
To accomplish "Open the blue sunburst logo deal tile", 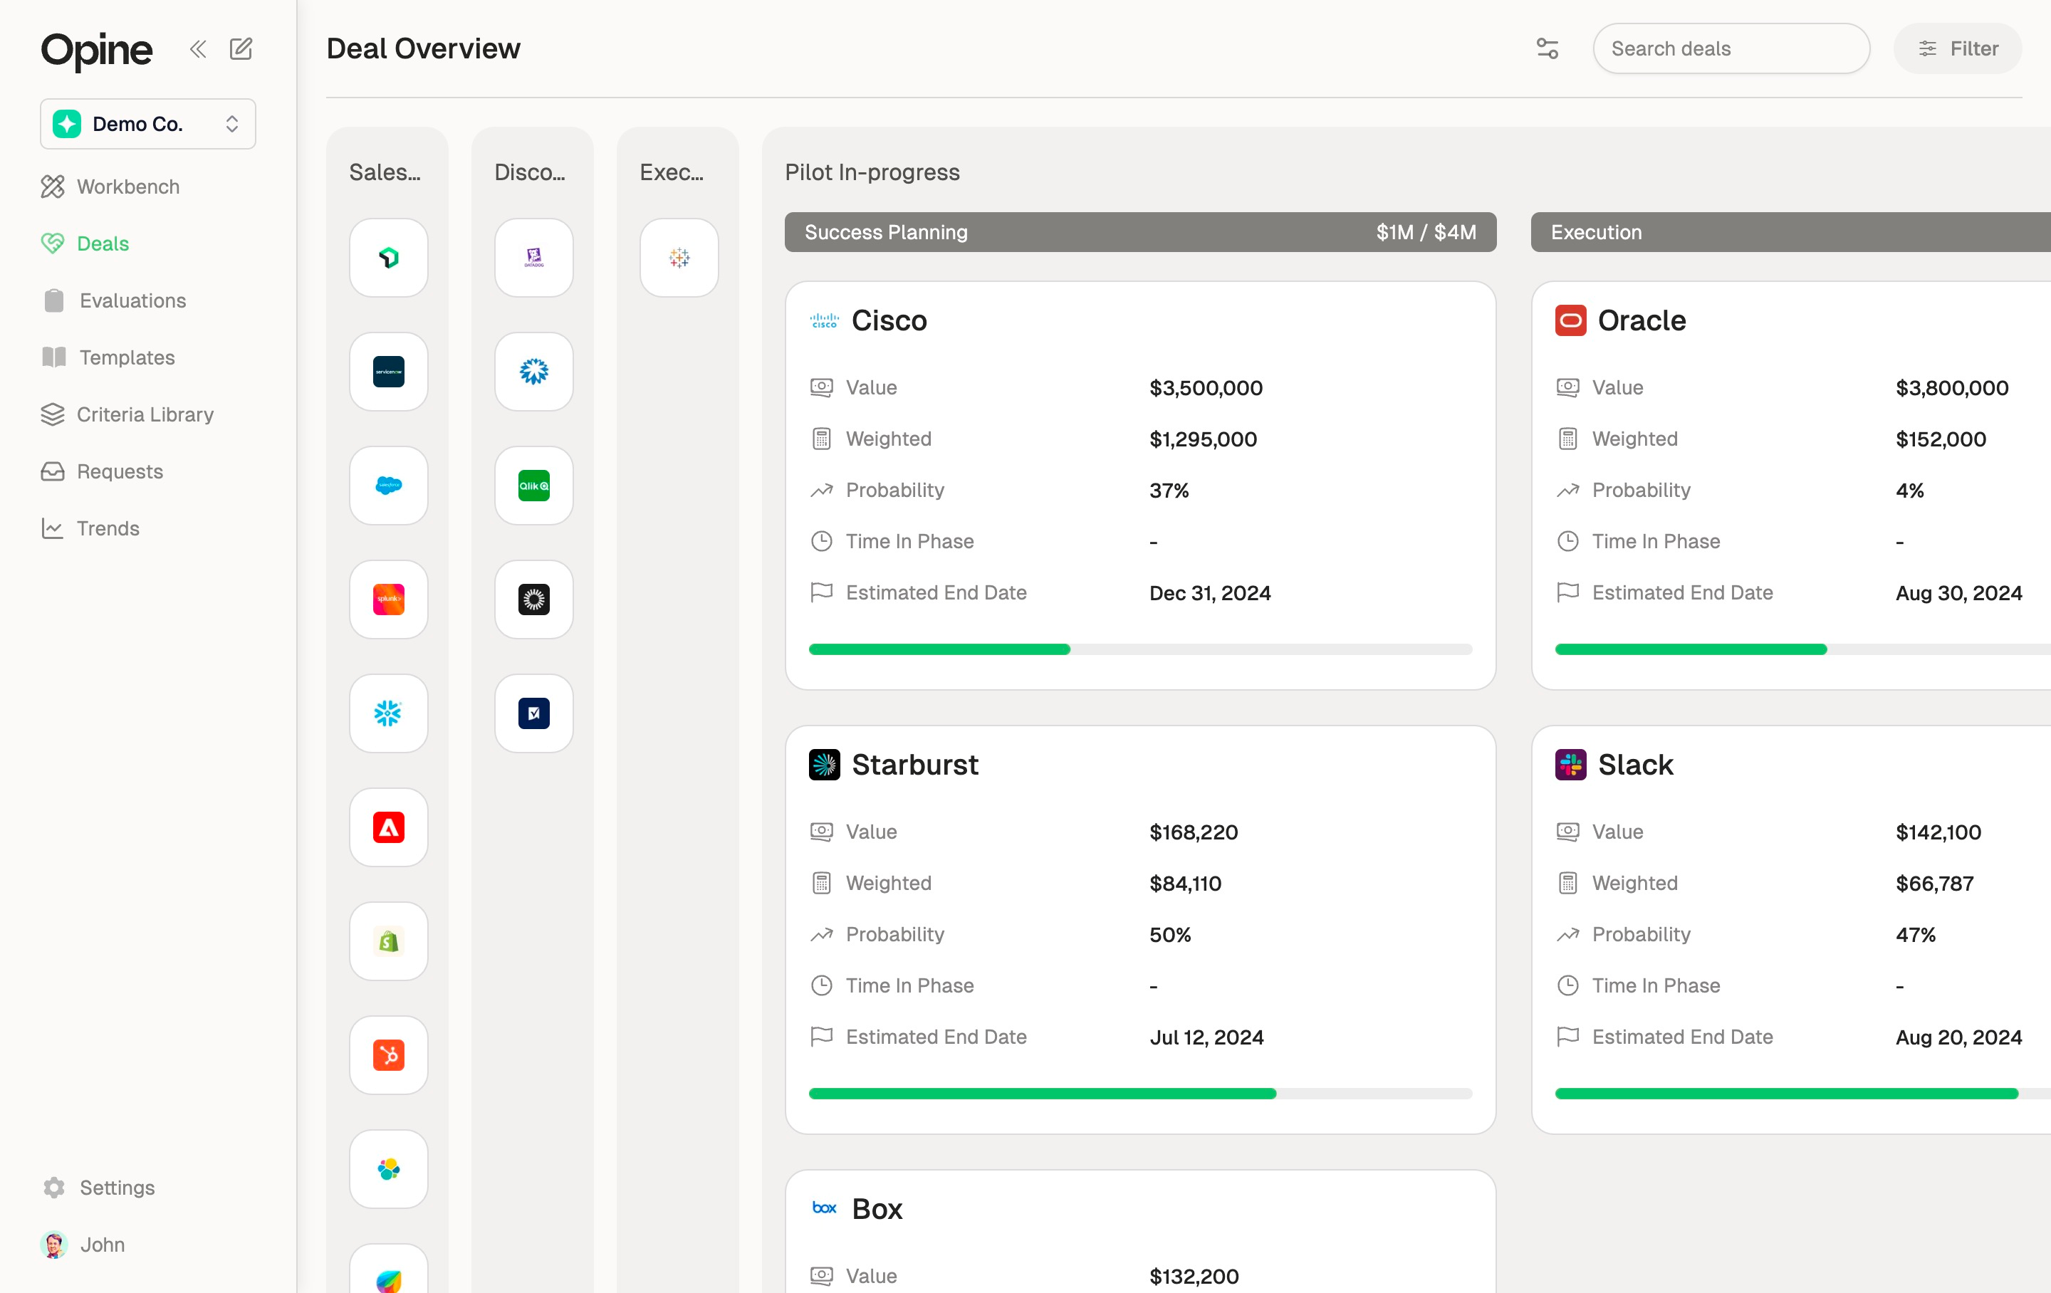I will 534,372.
